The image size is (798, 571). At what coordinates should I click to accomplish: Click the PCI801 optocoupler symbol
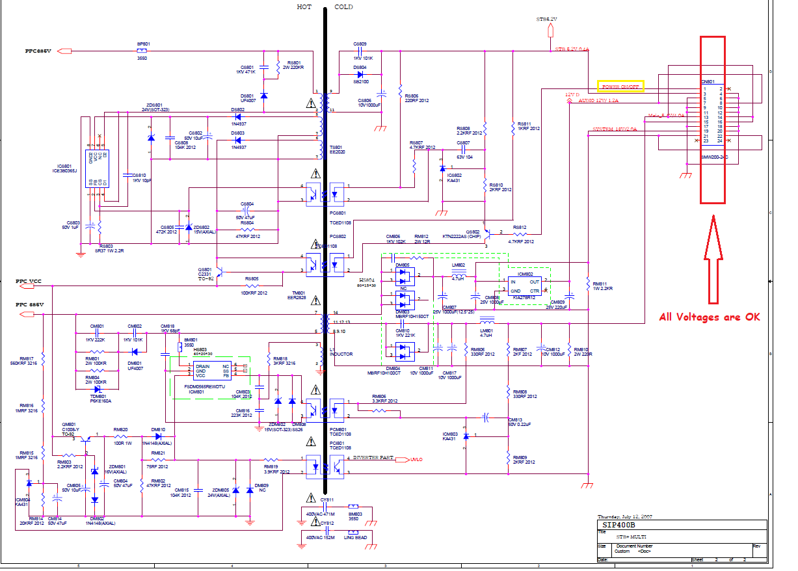(325, 466)
